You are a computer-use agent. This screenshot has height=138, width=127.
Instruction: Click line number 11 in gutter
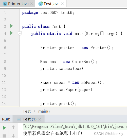(4, 83)
